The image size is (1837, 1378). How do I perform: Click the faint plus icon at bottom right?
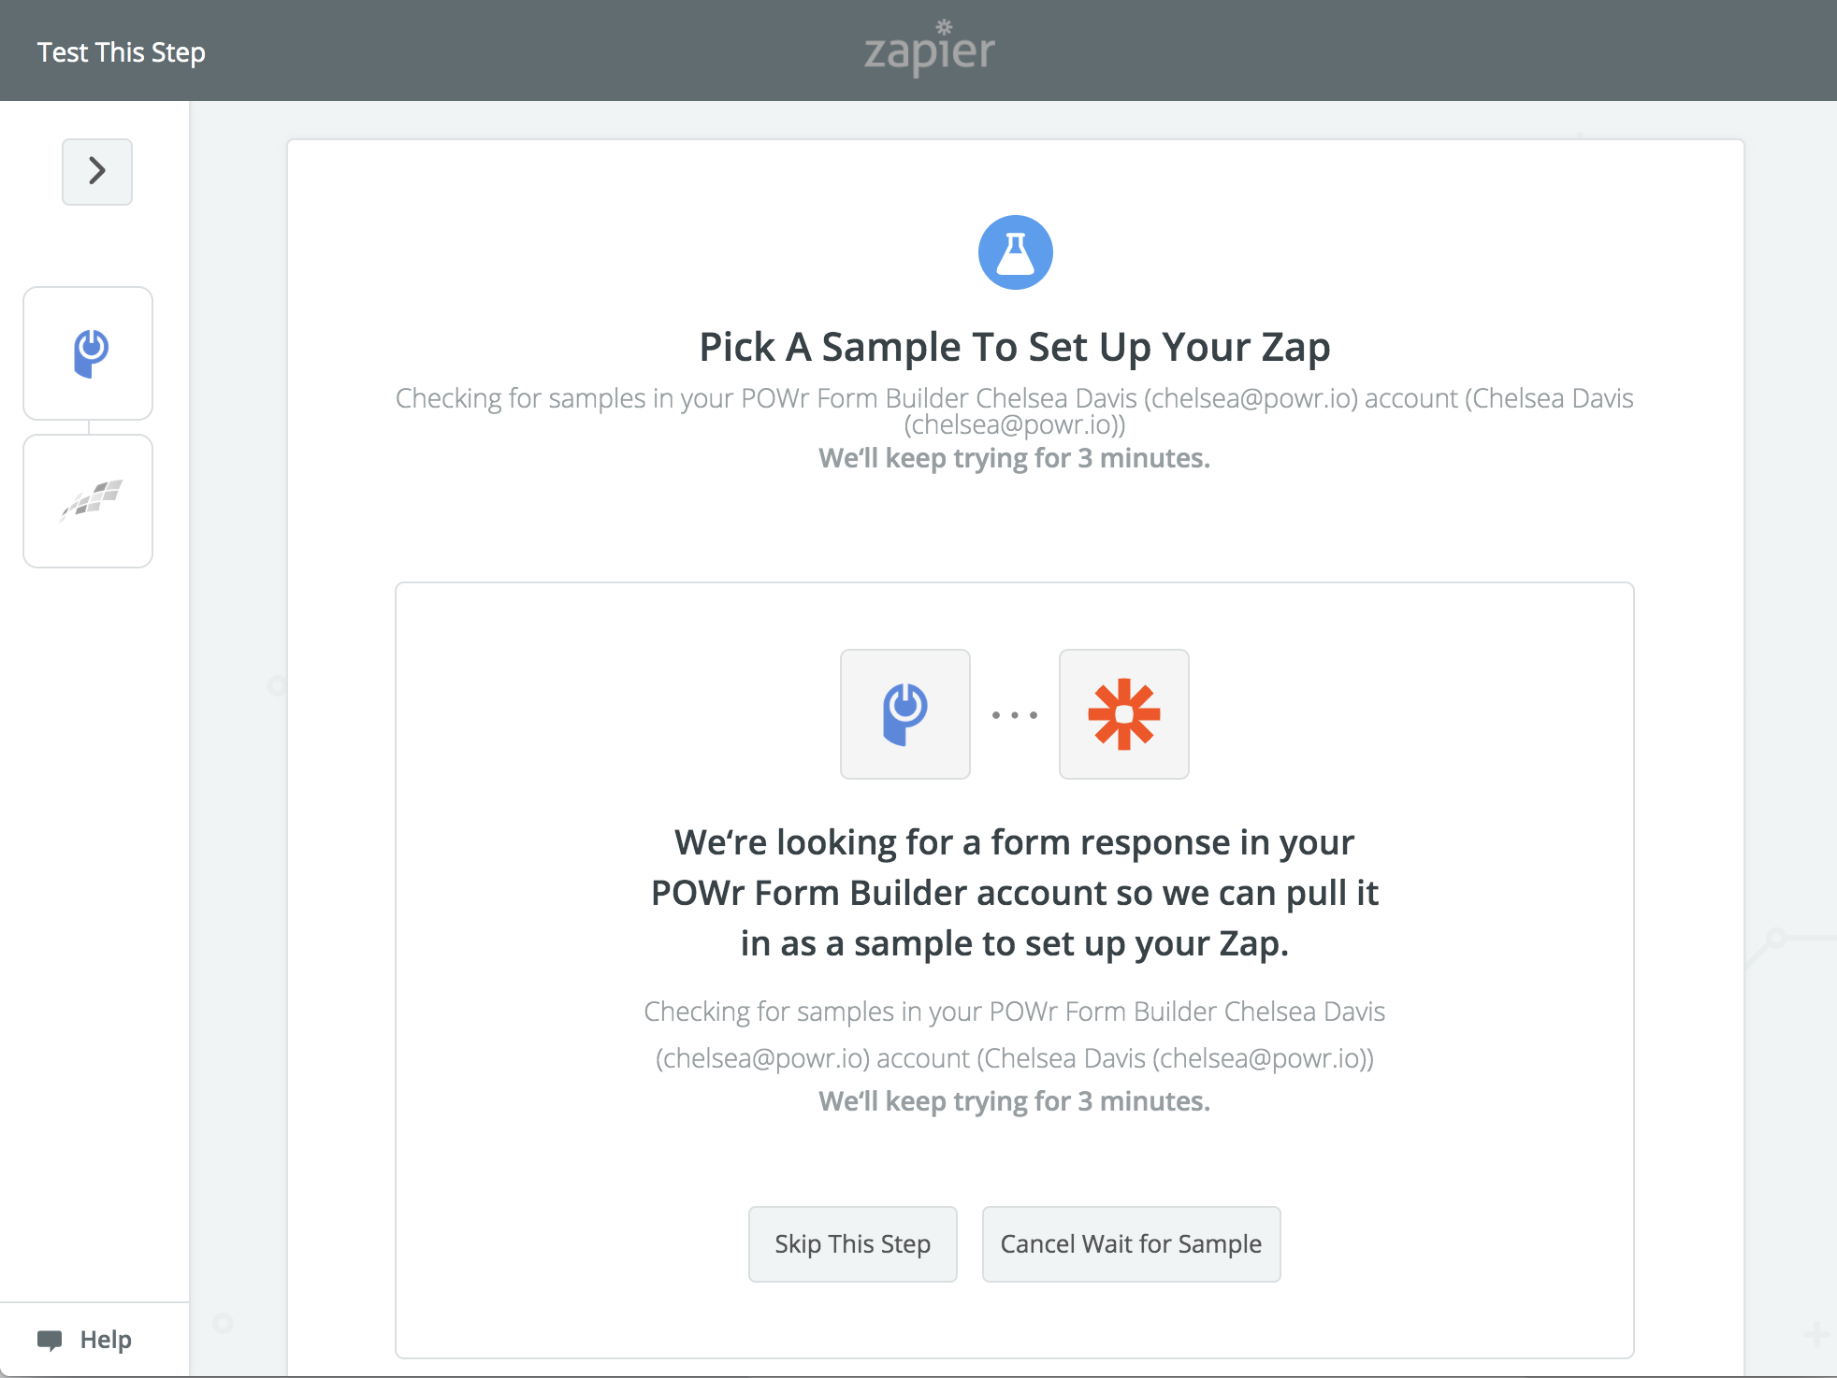pyautogui.click(x=1815, y=1334)
